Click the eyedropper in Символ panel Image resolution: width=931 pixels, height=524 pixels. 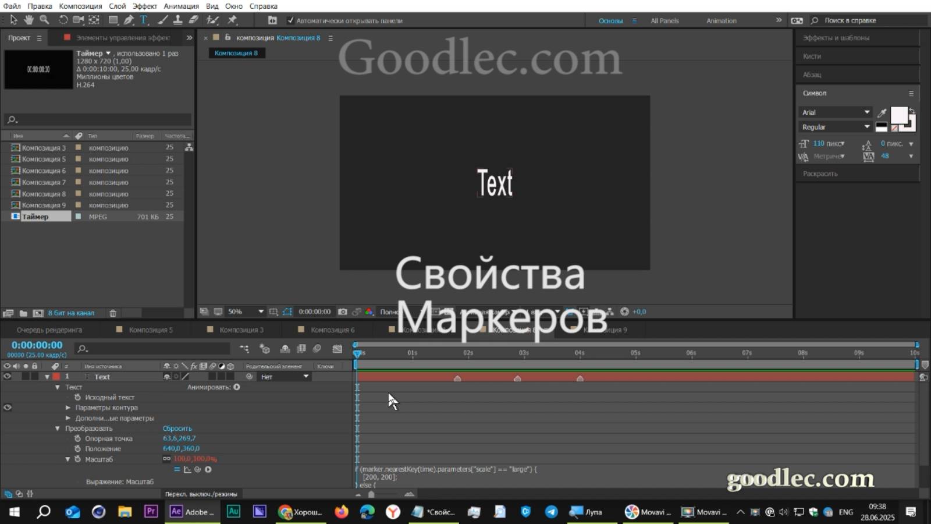click(882, 112)
